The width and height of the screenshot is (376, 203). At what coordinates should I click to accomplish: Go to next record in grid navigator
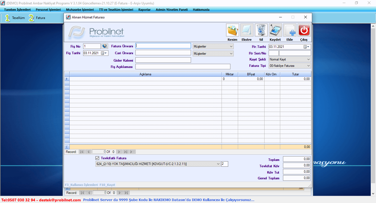coord(119,152)
